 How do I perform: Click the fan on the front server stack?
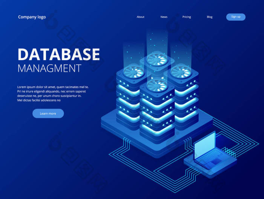[157, 86]
